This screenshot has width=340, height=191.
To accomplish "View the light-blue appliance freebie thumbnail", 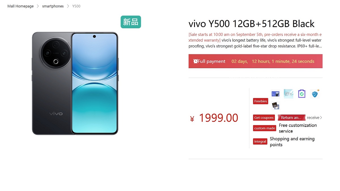I will [x=288, y=94].
